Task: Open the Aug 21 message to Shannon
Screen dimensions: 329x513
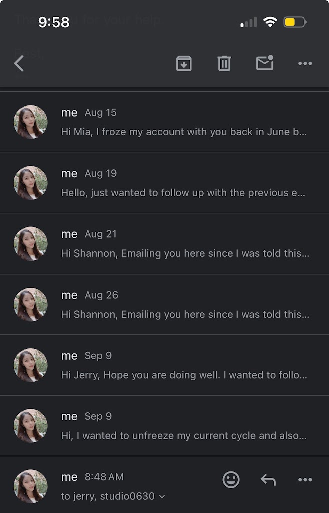Action: pyautogui.click(x=183, y=253)
